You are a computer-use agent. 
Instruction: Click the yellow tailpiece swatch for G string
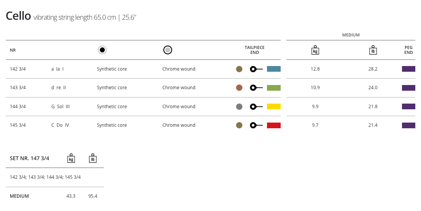pos(273,107)
